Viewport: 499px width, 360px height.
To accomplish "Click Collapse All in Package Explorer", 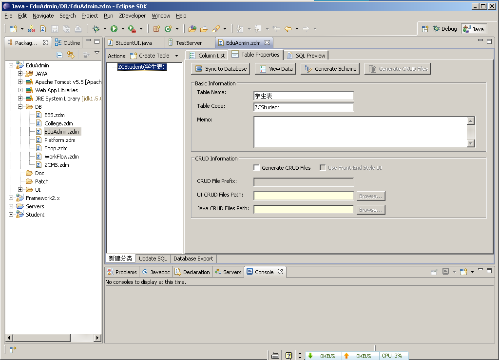I will (x=59, y=55).
